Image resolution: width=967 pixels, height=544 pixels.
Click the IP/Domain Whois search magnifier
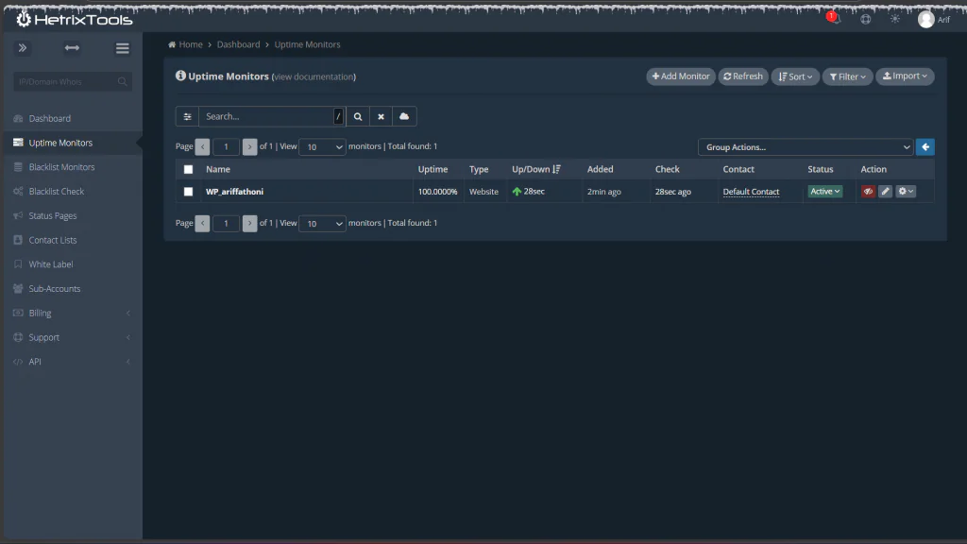[122, 81]
